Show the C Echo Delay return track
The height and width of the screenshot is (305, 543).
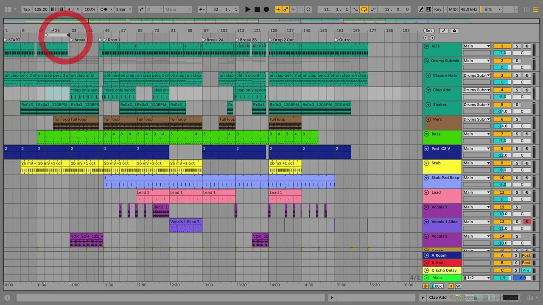(x=426, y=270)
